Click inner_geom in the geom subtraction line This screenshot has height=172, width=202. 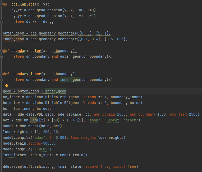(x=56, y=91)
